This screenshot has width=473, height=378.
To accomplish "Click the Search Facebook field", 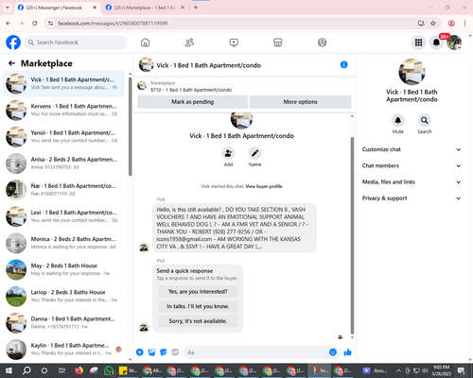I will [76, 43].
